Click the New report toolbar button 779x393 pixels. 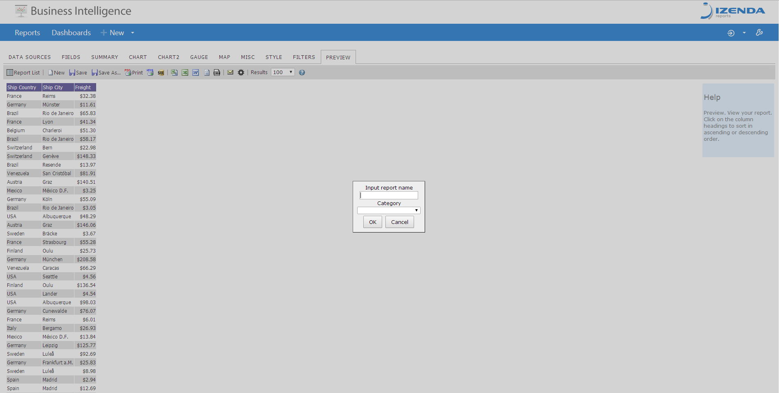tap(56, 72)
